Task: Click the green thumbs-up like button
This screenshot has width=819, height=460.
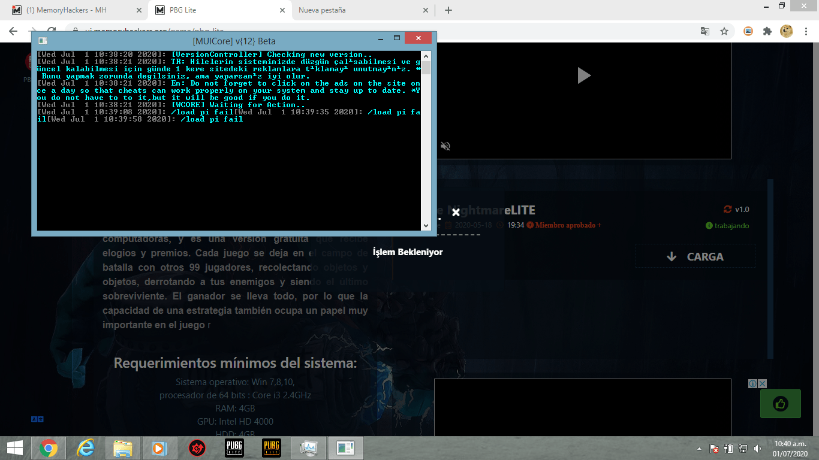Action: click(x=780, y=404)
